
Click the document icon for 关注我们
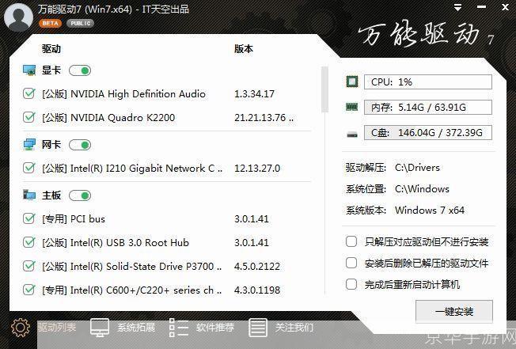tap(258, 328)
